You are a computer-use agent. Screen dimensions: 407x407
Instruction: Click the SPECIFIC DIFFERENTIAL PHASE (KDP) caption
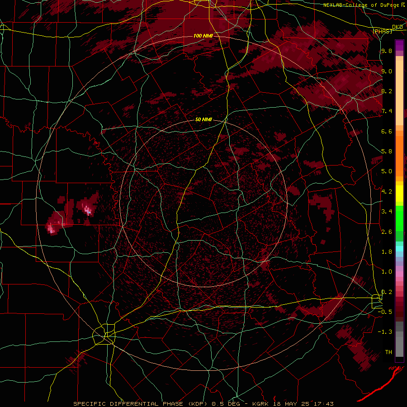(141, 404)
